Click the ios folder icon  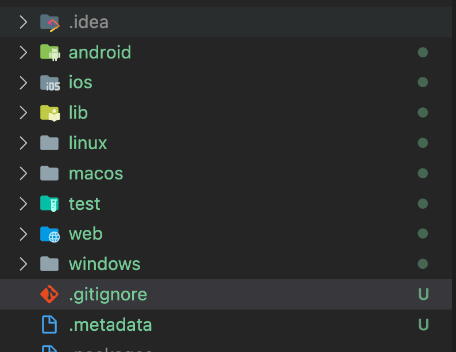coord(50,83)
